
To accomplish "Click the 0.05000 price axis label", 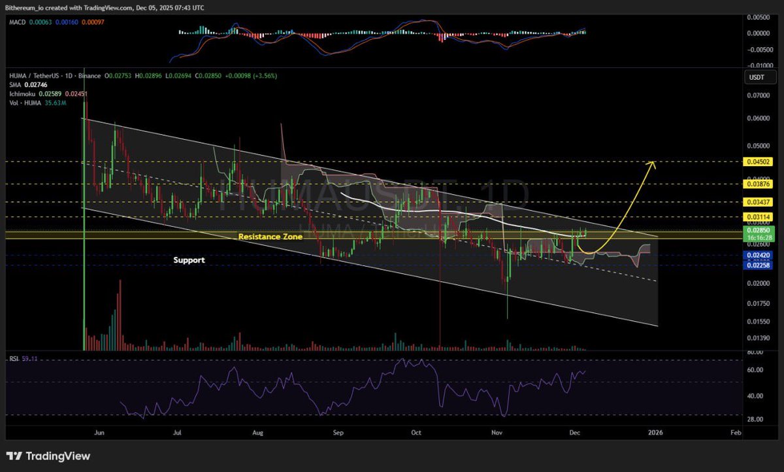I will 757,146.
